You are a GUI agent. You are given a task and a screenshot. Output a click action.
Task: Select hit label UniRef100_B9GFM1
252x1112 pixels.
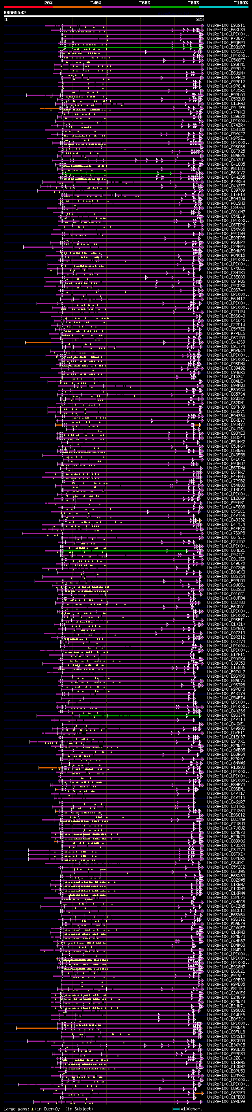click(226, 64)
